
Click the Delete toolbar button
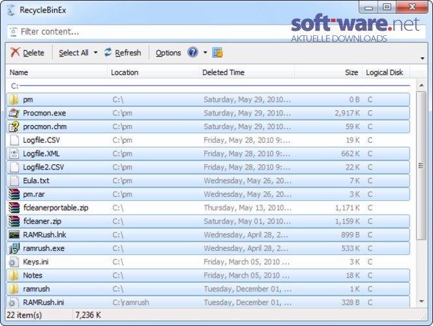27,52
